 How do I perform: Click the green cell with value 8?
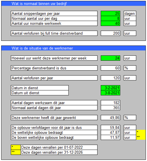click(x=110, y=18)
